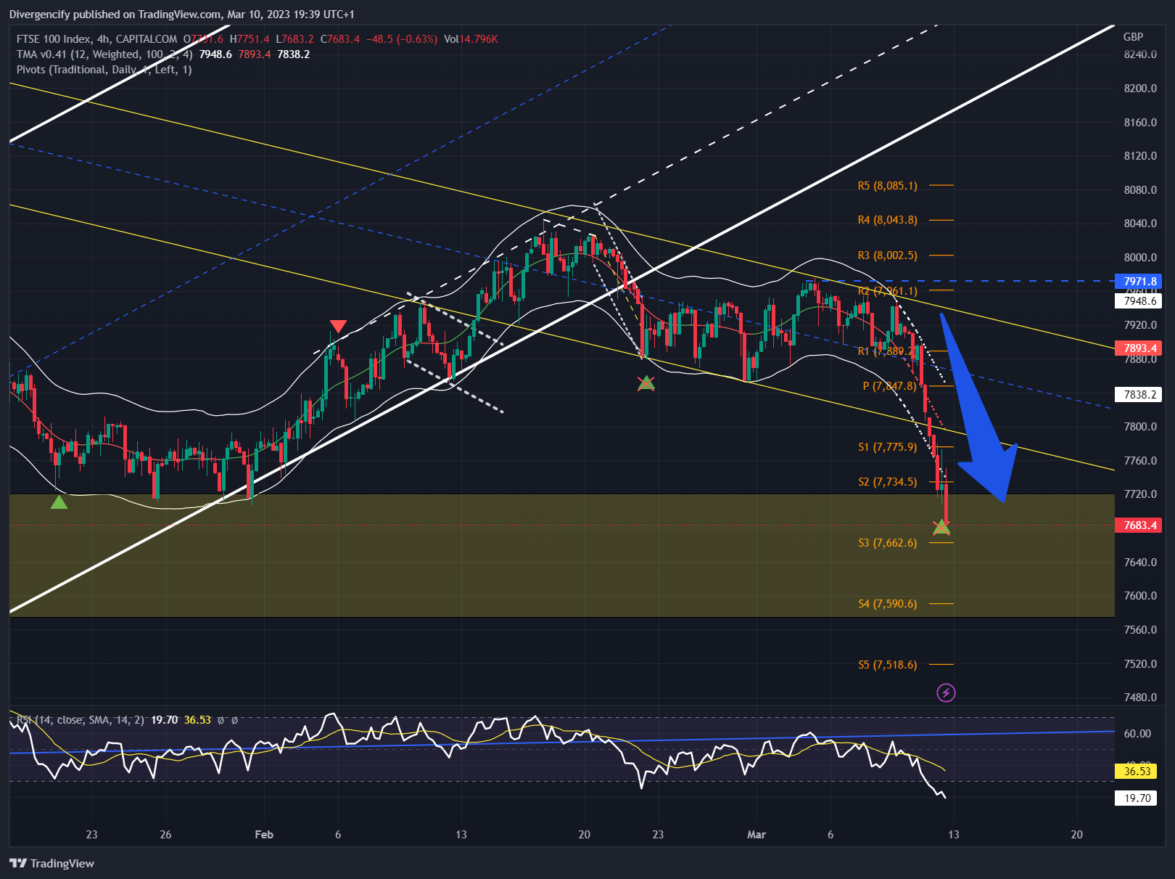Image resolution: width=1175 pixels, height=879 pixels.
Task: Select the red down-triangle signal near Feb 6
Action: (x=338, y=326)
